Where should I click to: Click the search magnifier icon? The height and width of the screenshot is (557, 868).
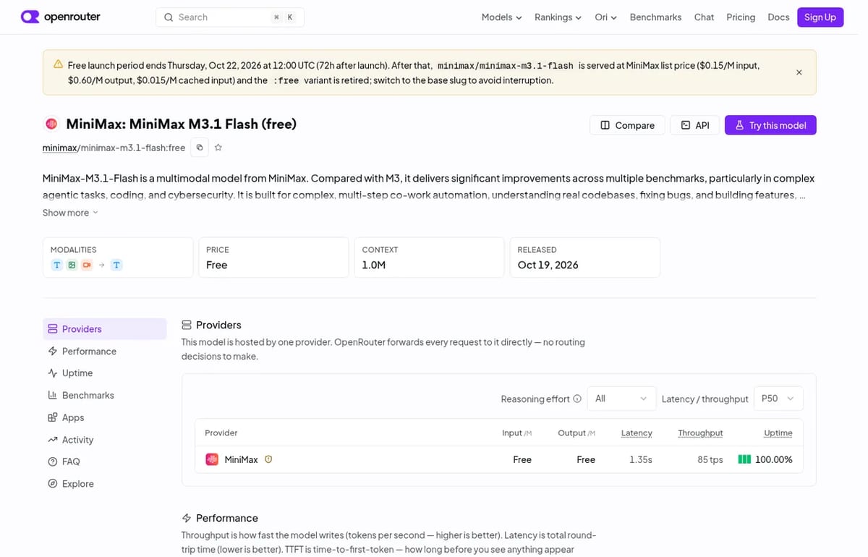(x=169, y=17)
